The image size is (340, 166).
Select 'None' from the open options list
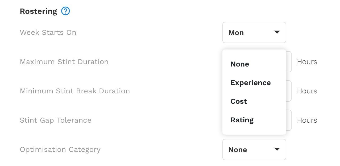pos(254,64)
